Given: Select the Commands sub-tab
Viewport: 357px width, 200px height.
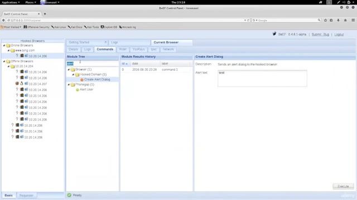Looking at the screenshot, I should pos(105,49).
